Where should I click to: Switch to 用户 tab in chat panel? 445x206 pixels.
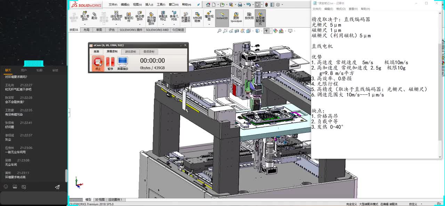(24, 70)
